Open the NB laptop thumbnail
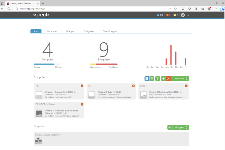The image size is (225, 150). [39, 95]
